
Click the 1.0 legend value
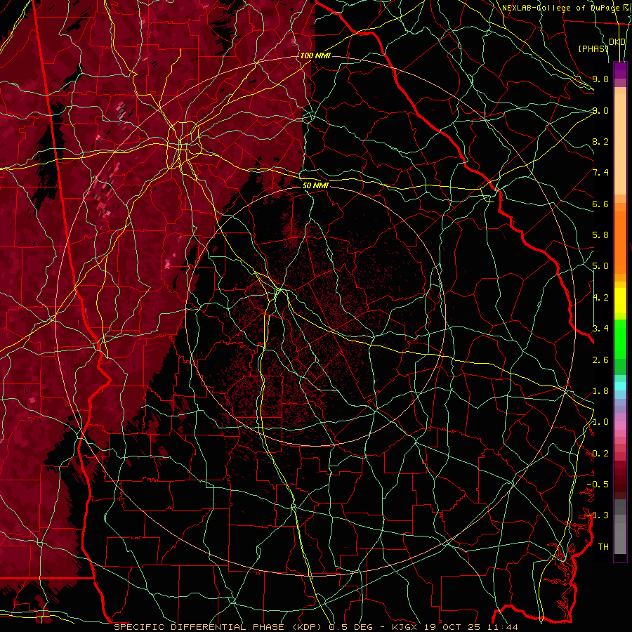coord(600,422)
